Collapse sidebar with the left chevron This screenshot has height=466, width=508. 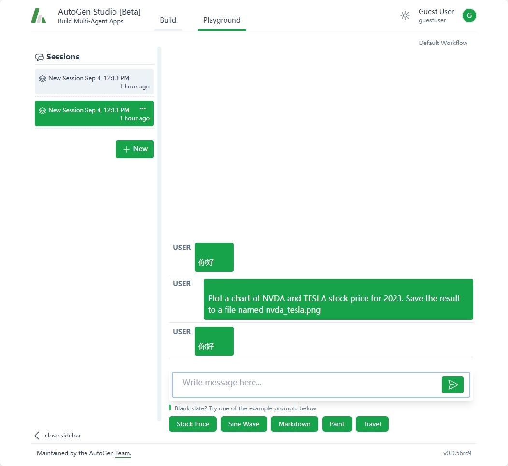37,436
